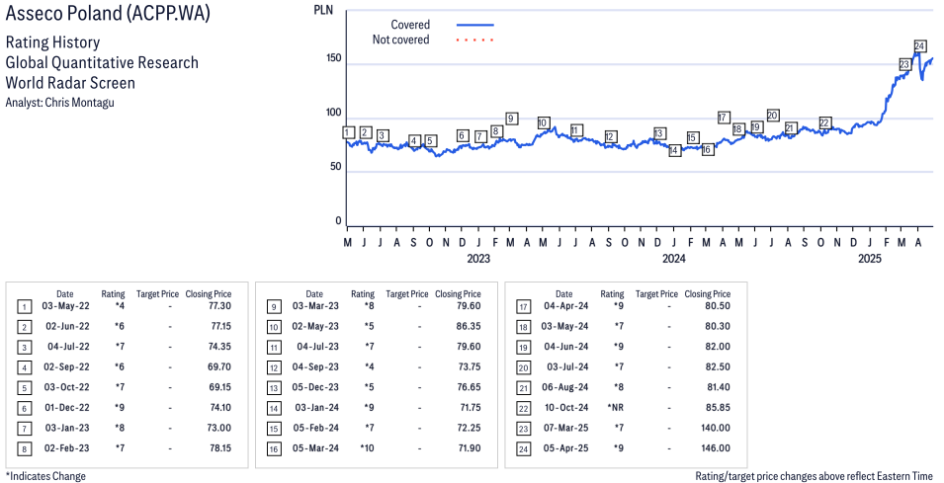Click the Covered blue line legend sample

475,25
